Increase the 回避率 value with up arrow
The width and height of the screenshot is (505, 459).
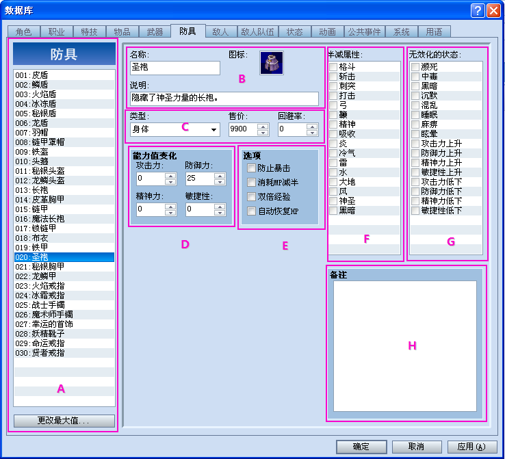312,126
